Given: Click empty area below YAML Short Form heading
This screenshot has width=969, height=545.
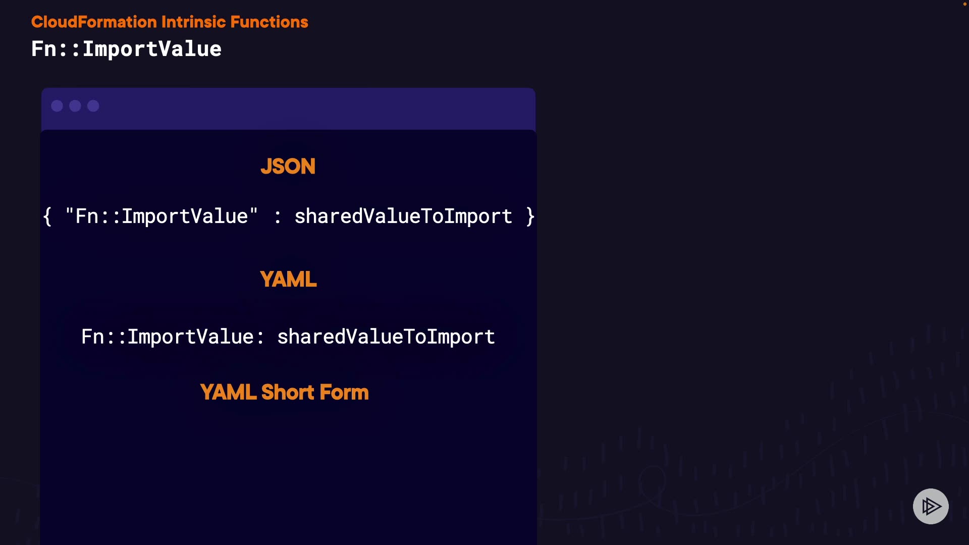Looking at the screenshot, I should tap(288, 469).
